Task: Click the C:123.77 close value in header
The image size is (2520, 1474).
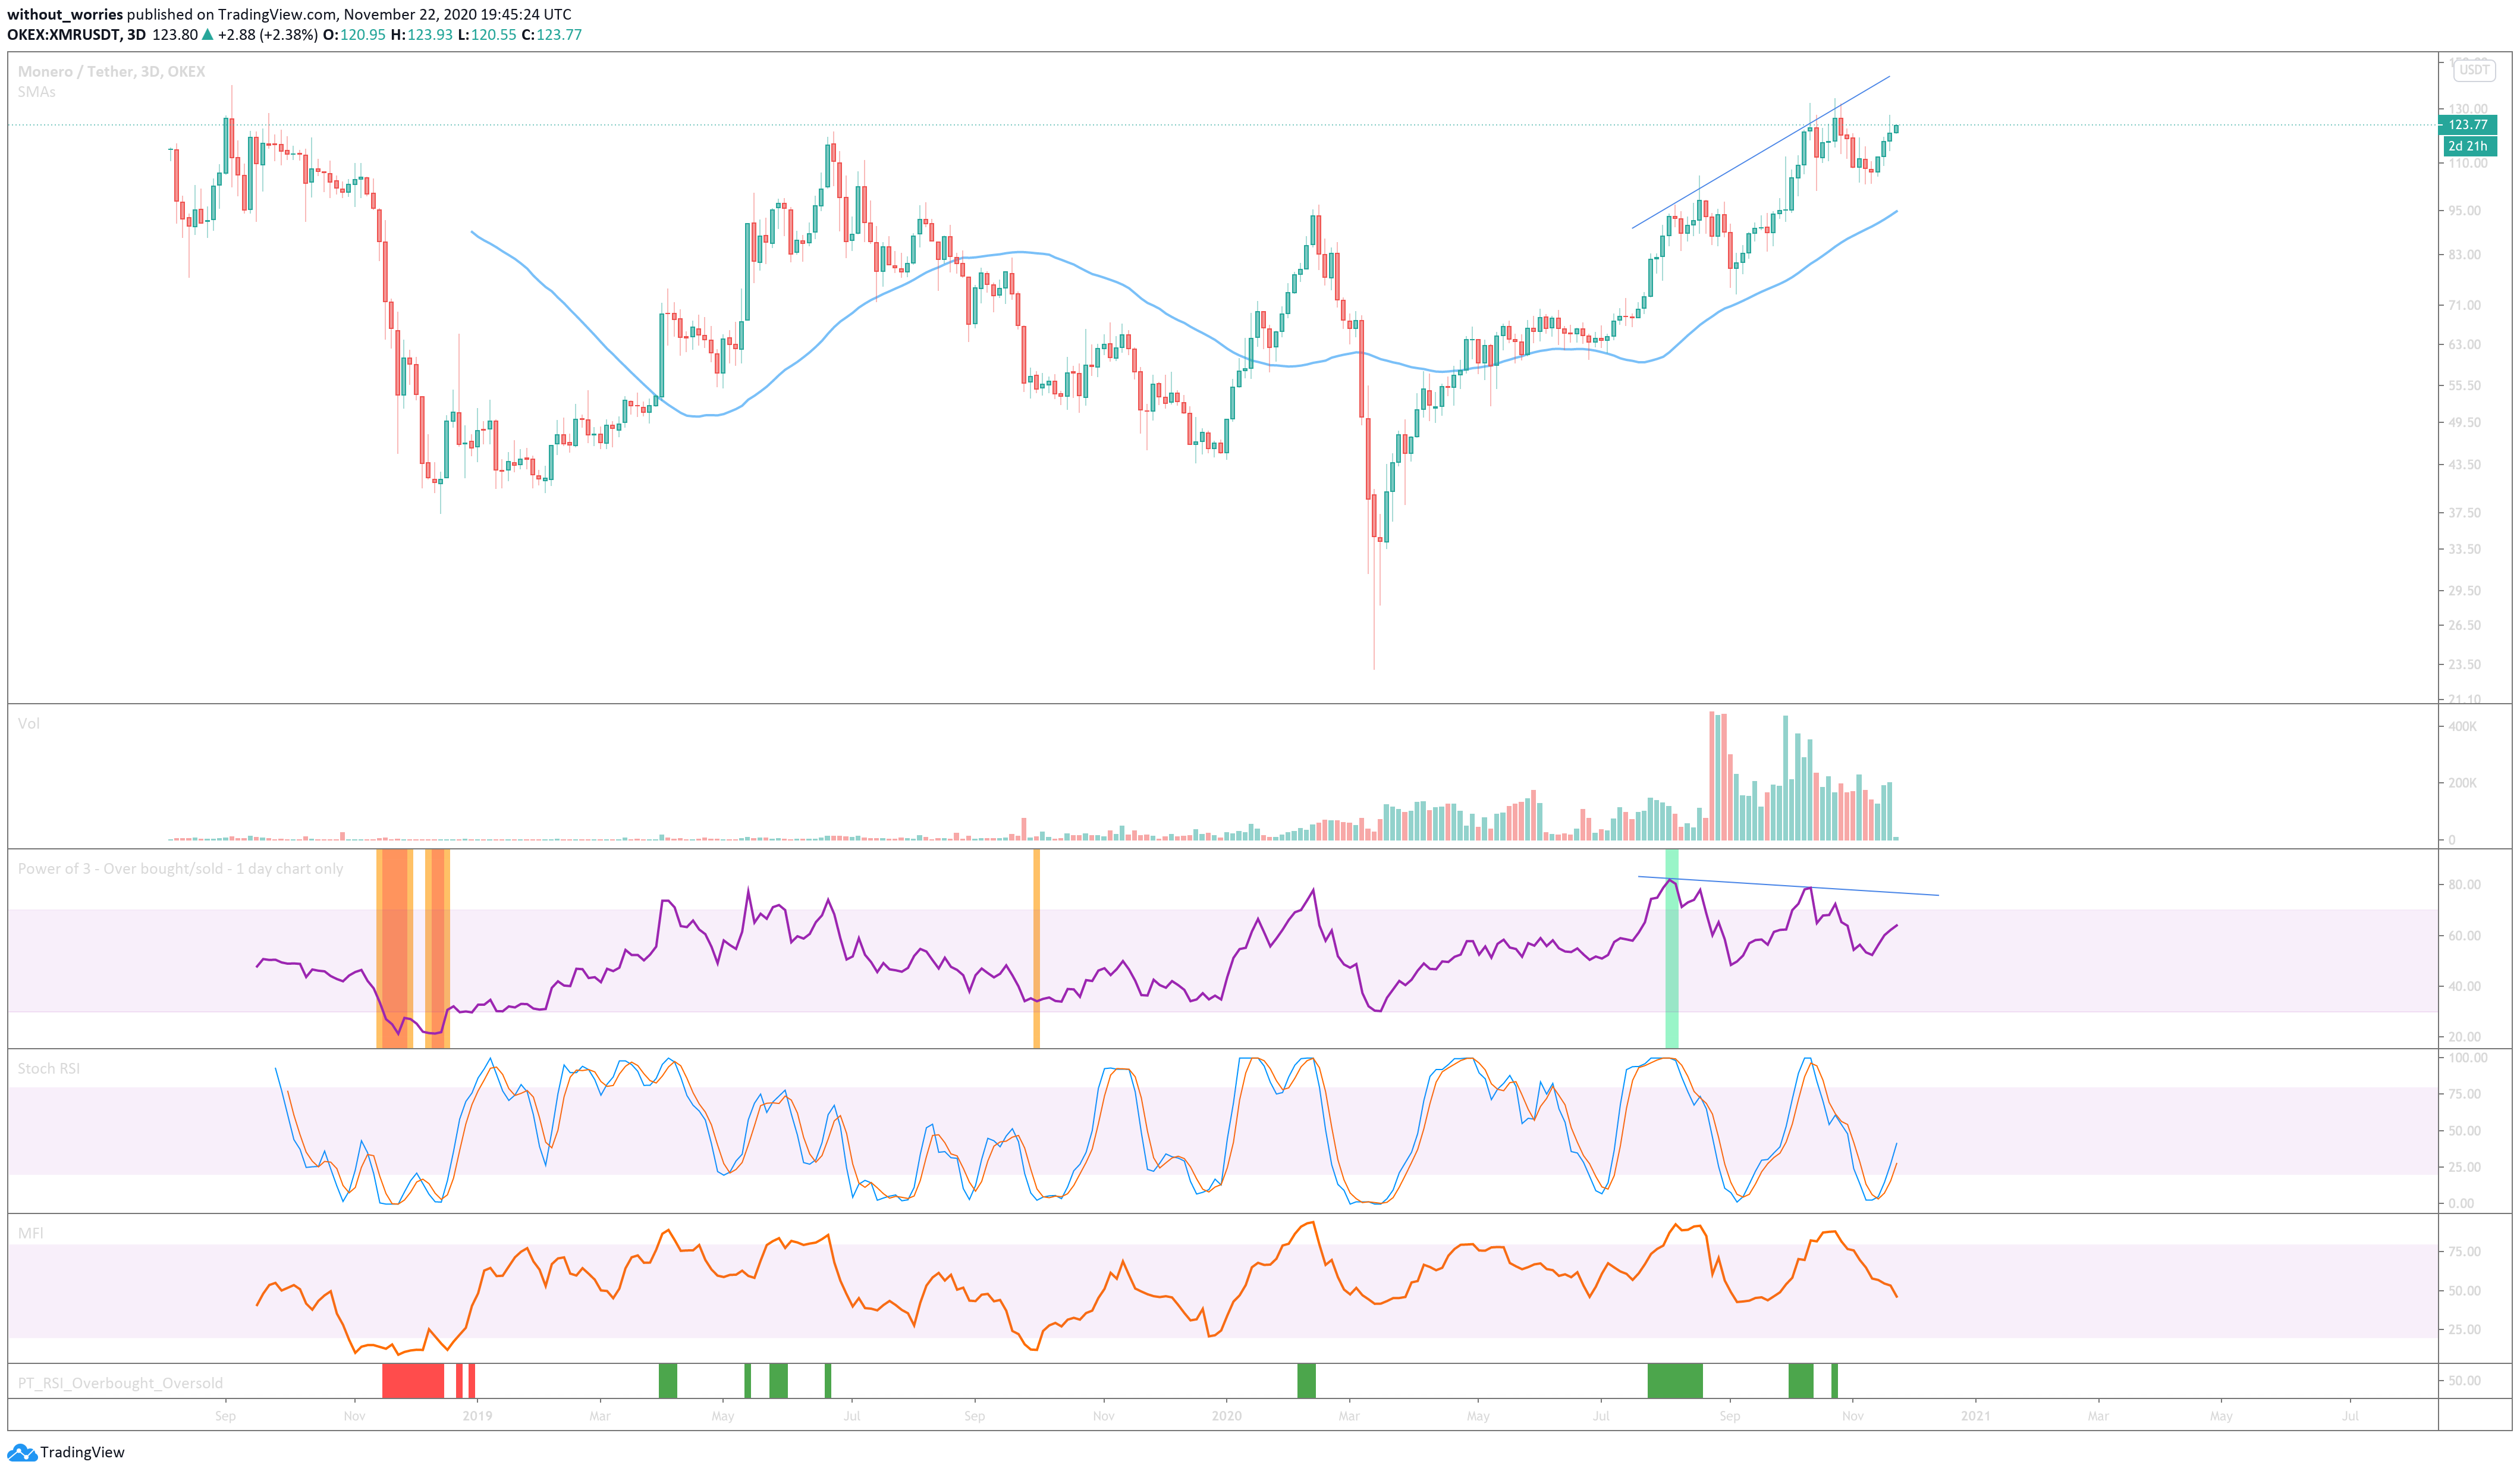Action: click(552, 34)
